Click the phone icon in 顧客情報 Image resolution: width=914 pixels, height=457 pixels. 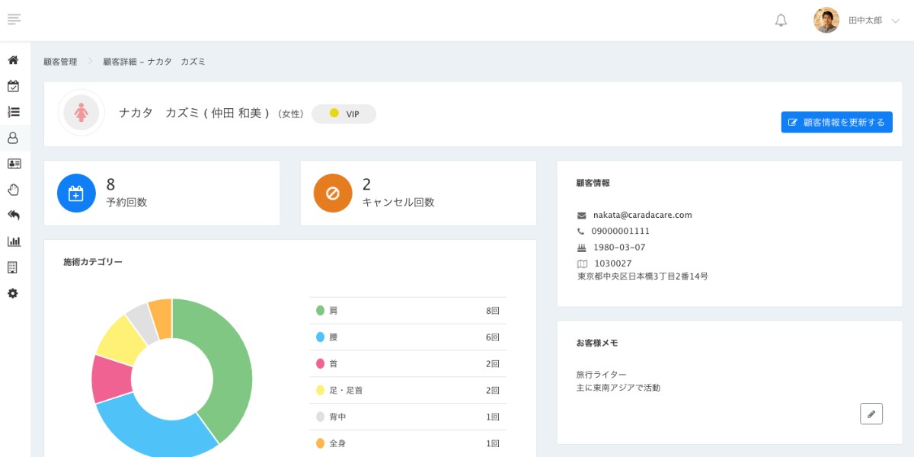point(581,232)
